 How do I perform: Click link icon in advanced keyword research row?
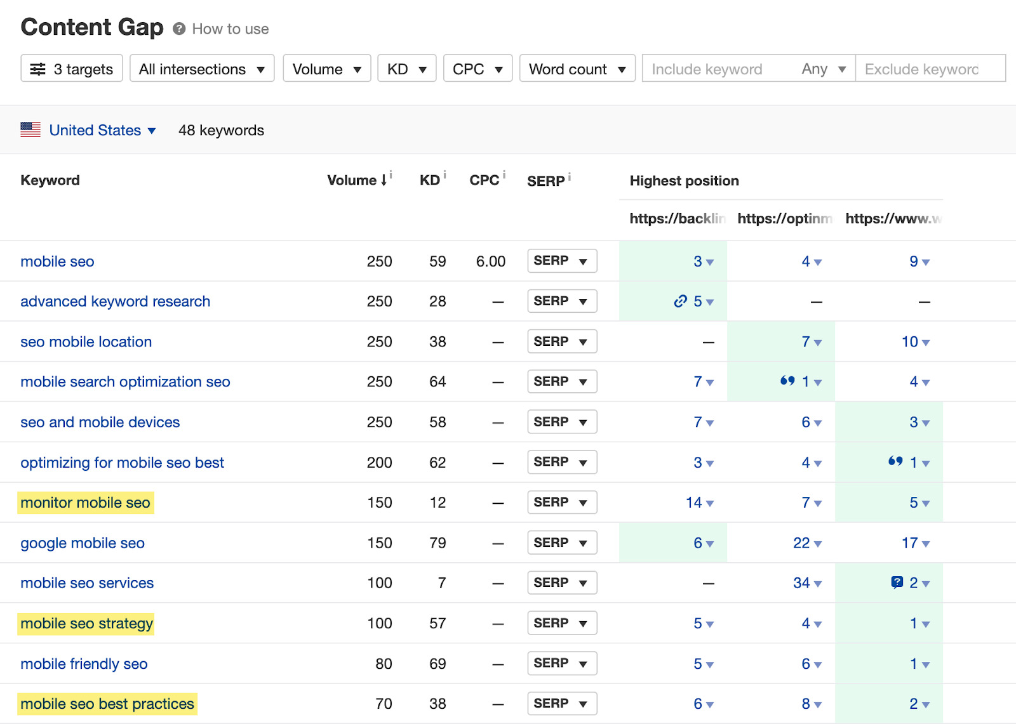coord(680,301)
